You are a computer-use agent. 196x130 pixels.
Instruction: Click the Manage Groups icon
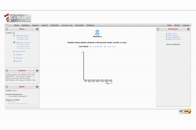pyautogui.click(x=14, y=42)
